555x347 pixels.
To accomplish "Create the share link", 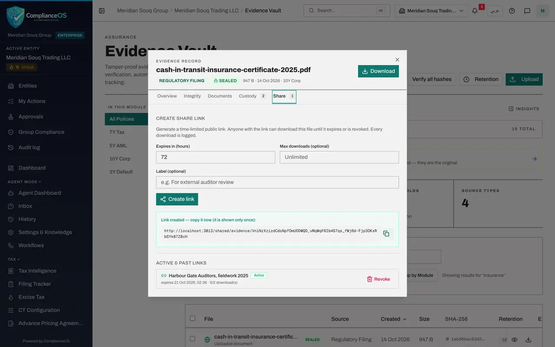I will click(x=177, y=199).
